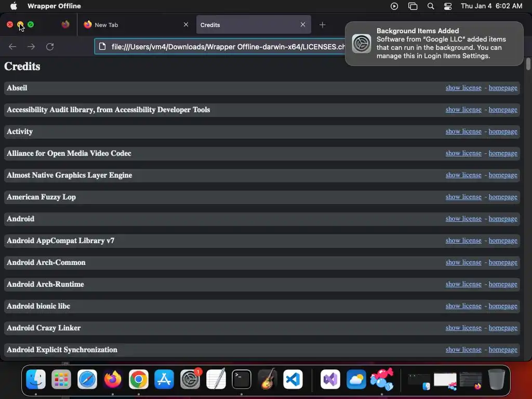Launch Safari from the Dock
This screenshot has width=532, height=399.
pos(87,379)
